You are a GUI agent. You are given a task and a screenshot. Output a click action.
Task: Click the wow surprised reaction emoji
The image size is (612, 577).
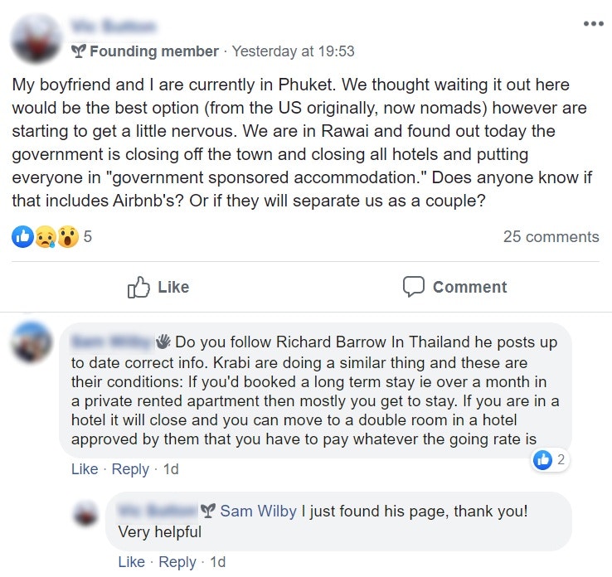pos(67,237)
